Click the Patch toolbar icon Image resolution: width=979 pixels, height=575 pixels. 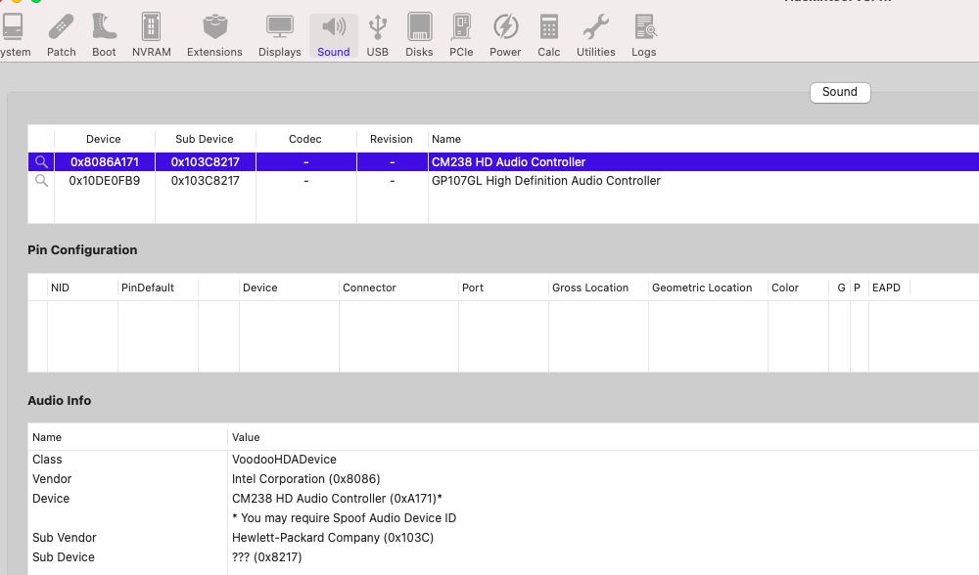click(61, 29)
